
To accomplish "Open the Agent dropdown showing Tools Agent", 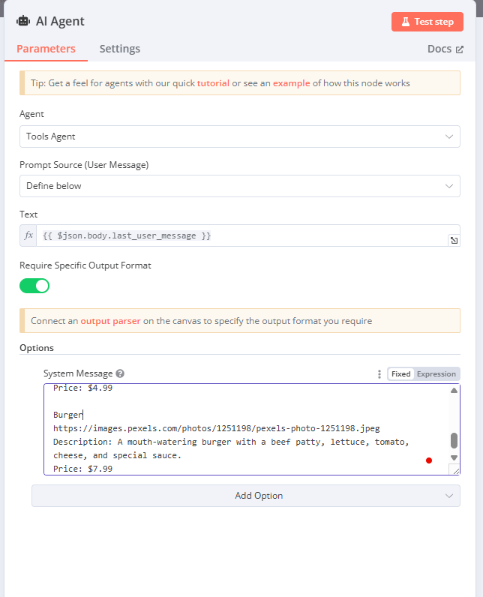I will click(240, 136).
